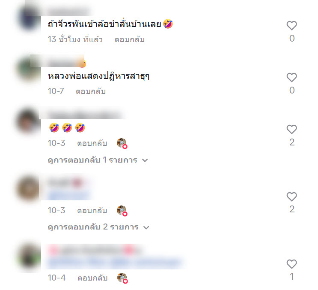Click creator-liked badge on emoji comment
Viewport: 318px width, 290px height.
pos(122,143)
